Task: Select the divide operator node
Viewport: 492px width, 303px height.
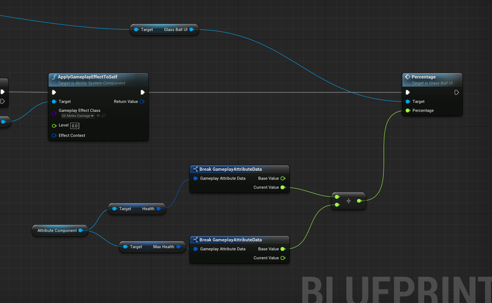Action: click(x=349, y=201)
